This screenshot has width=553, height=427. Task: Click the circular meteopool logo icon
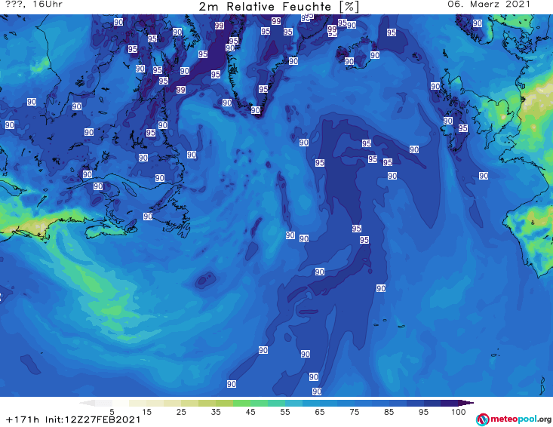(x=482, y=419)
